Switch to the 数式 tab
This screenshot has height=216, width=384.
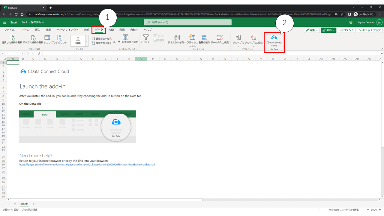tap(87, 30)
